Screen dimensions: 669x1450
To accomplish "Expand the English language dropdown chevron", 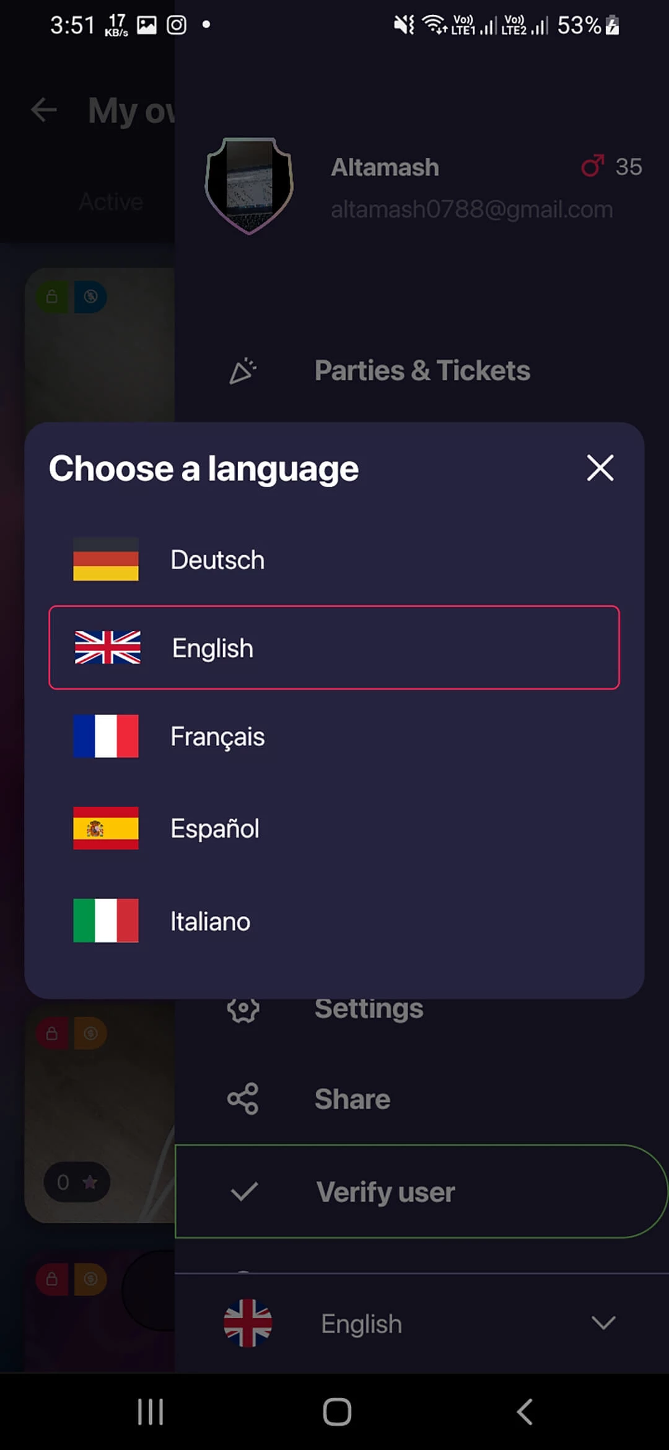I will pos(603,1323).
